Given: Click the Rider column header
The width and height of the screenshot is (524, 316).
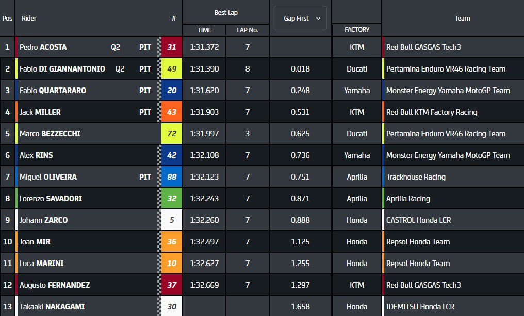Looking at the screenshot, I should (x=29, y=19).
